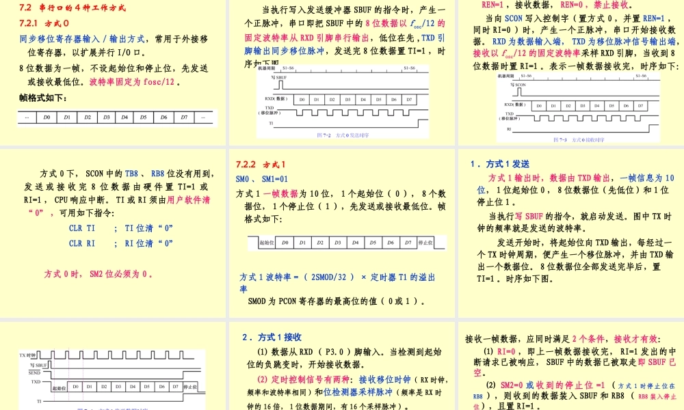Click the blue text SM0、SM1=01
Image resolution: width=684 pixels, height=410 pixels.
pos(262,179)
